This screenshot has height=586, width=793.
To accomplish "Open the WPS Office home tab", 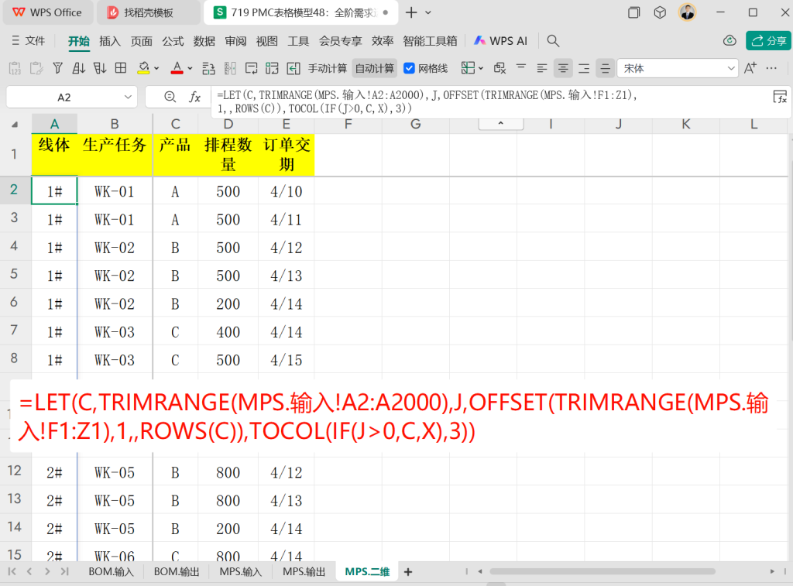I will click(47, 12).
